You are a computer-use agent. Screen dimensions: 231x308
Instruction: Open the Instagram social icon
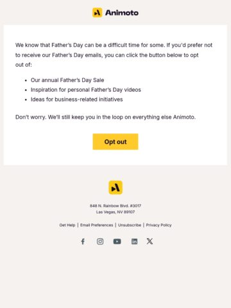coord(100,241)
